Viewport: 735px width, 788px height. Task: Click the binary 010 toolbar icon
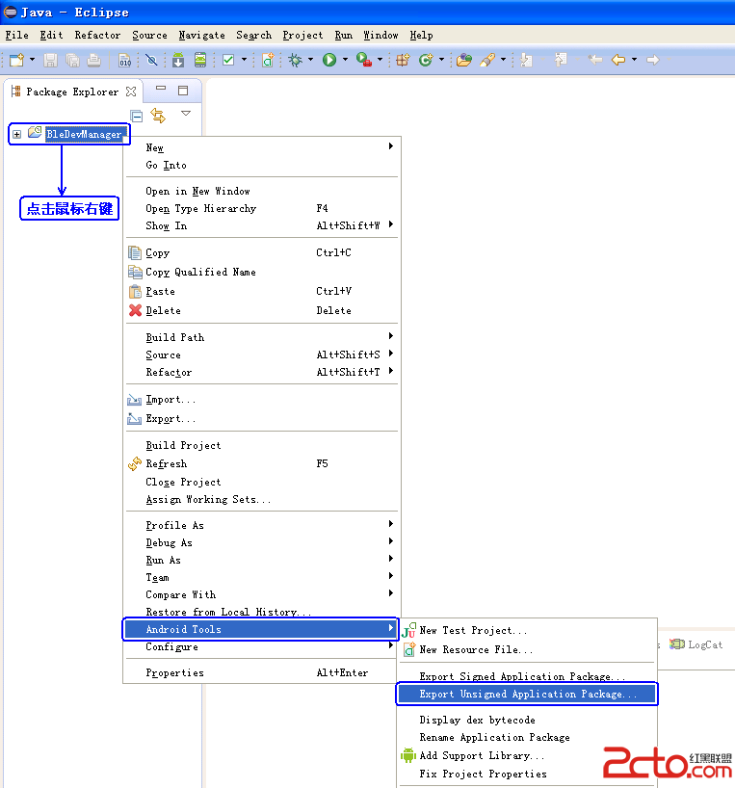pos(125,61)
